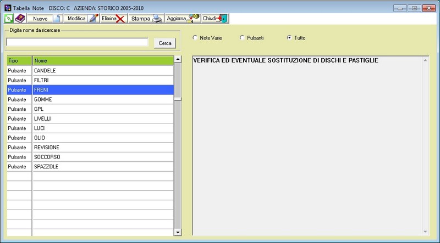
Task: Close the window with the red X
Action: coord(429,8)
